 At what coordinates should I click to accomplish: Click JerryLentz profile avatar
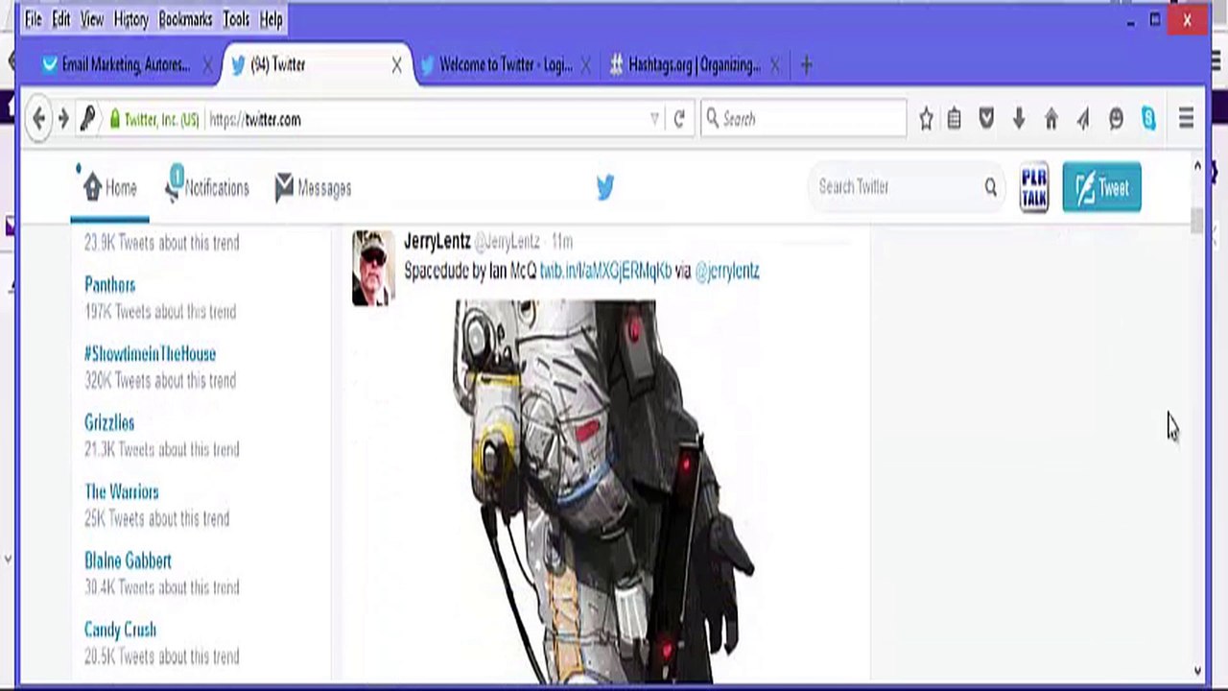coord(373,268)
